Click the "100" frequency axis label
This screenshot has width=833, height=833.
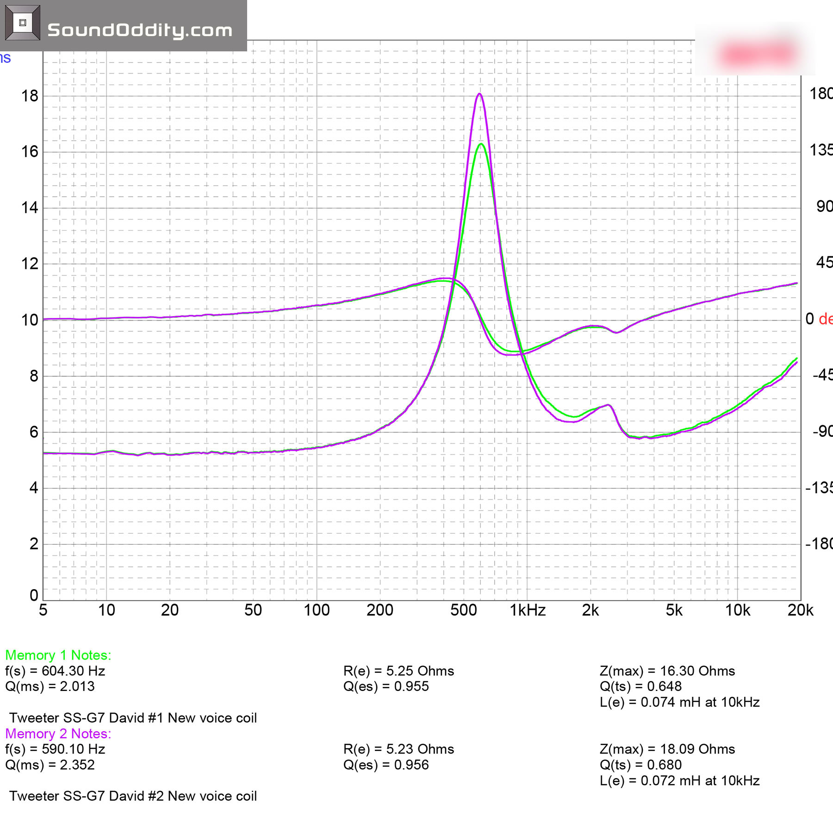click(317, 610)
